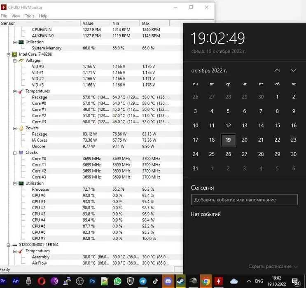Collapse the Utilization section above System Memory
This screenshot has height=288, width=306.
click(x=15, y=42)
